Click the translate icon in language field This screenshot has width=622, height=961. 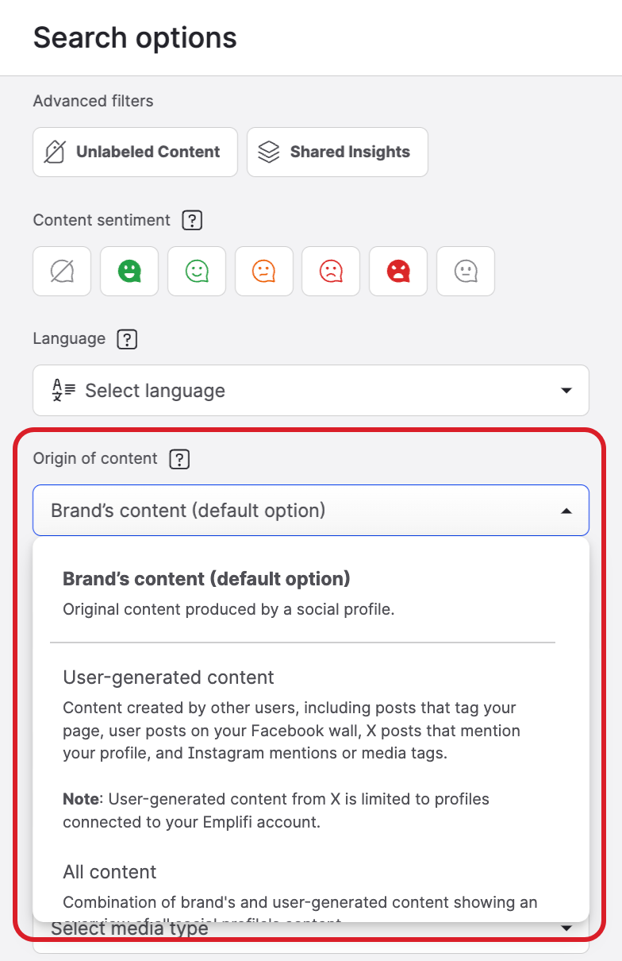click(63, 390)
